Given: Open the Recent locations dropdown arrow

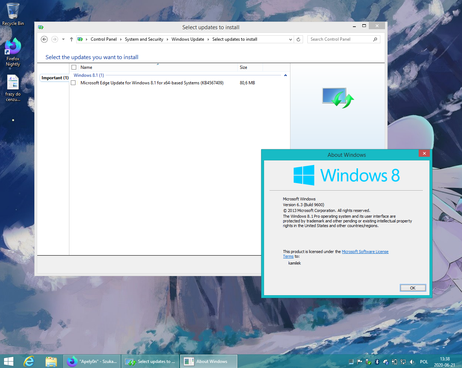Looking at the screenshot, I should point(63,39).
